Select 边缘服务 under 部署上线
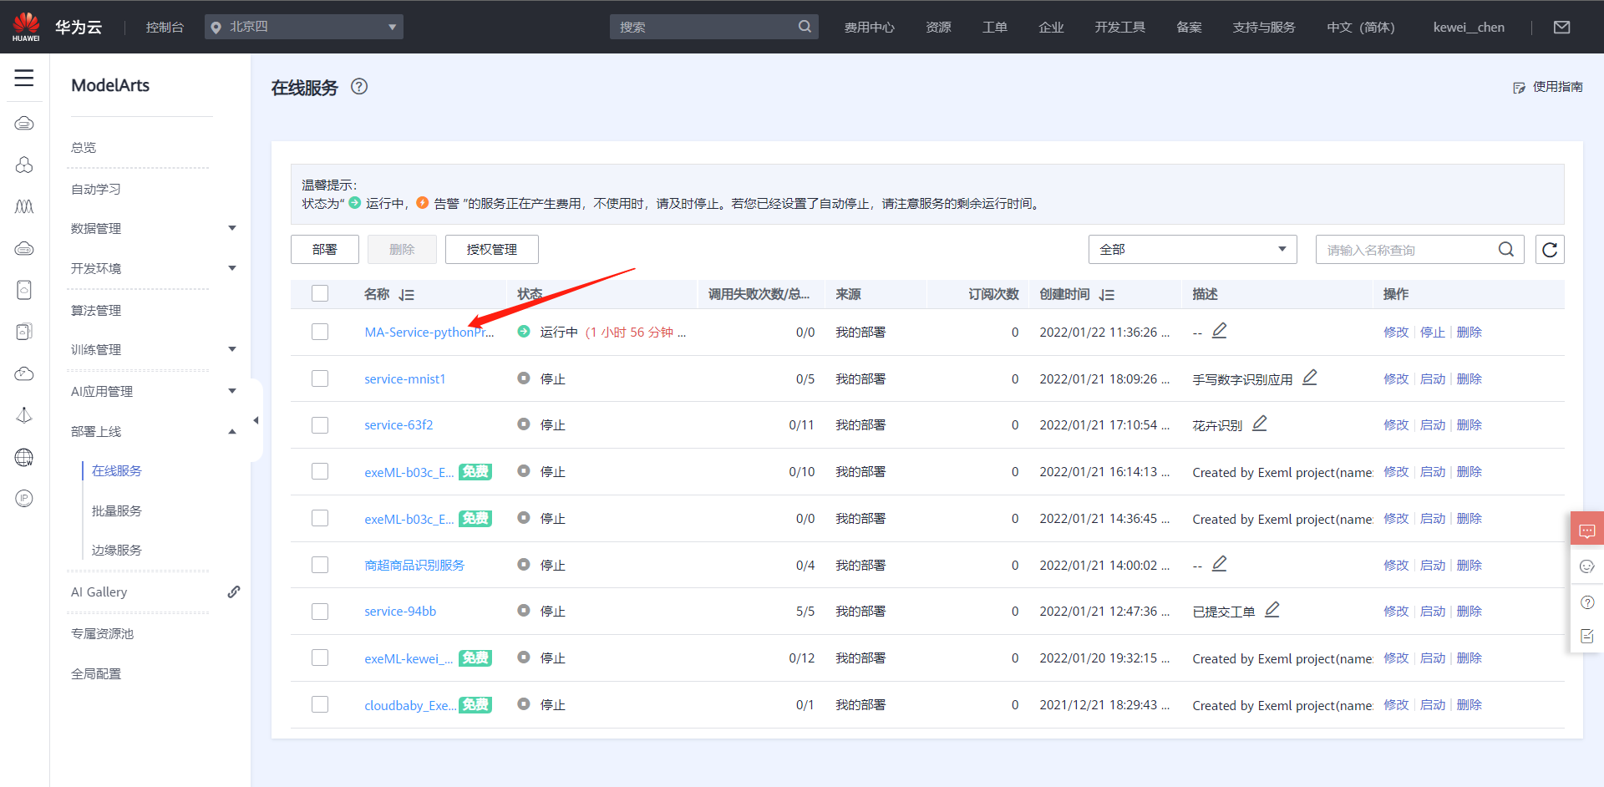The height and width of the screenshot is (787, 1604). point(117,550)
